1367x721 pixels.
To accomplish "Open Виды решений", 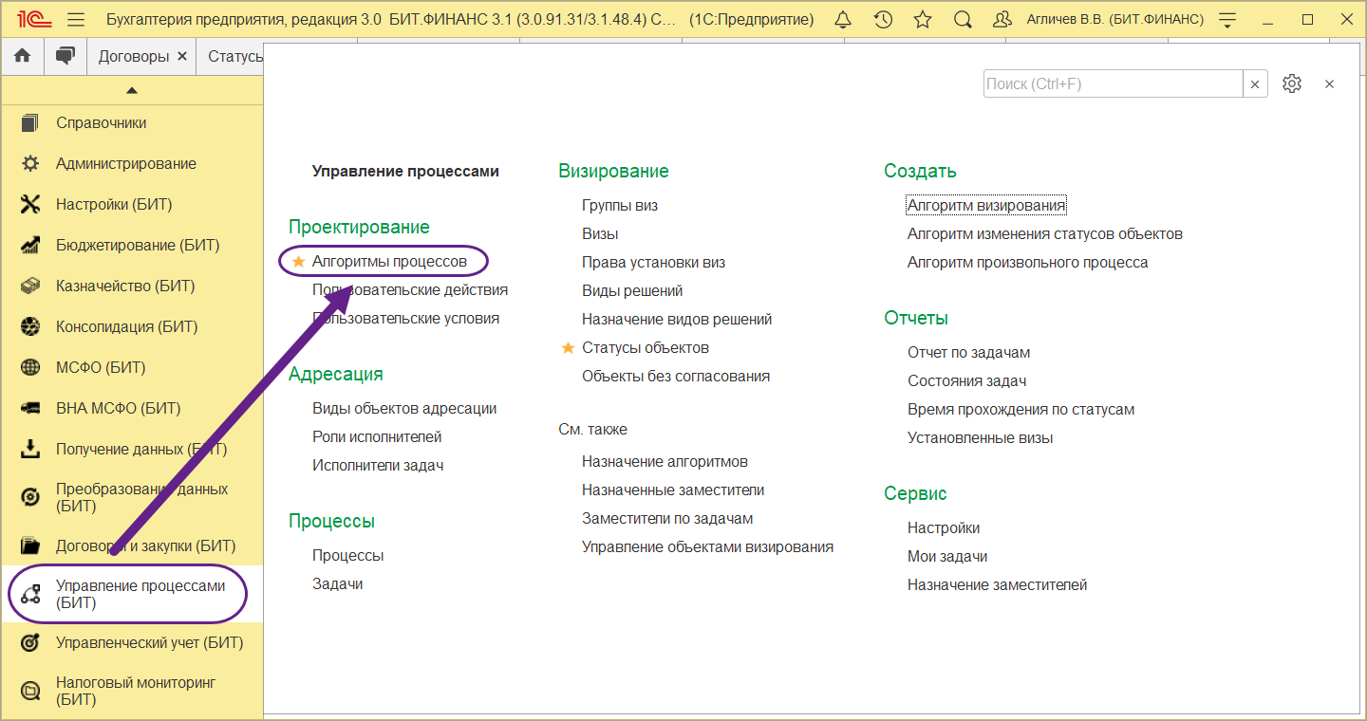I will point(632,291).
